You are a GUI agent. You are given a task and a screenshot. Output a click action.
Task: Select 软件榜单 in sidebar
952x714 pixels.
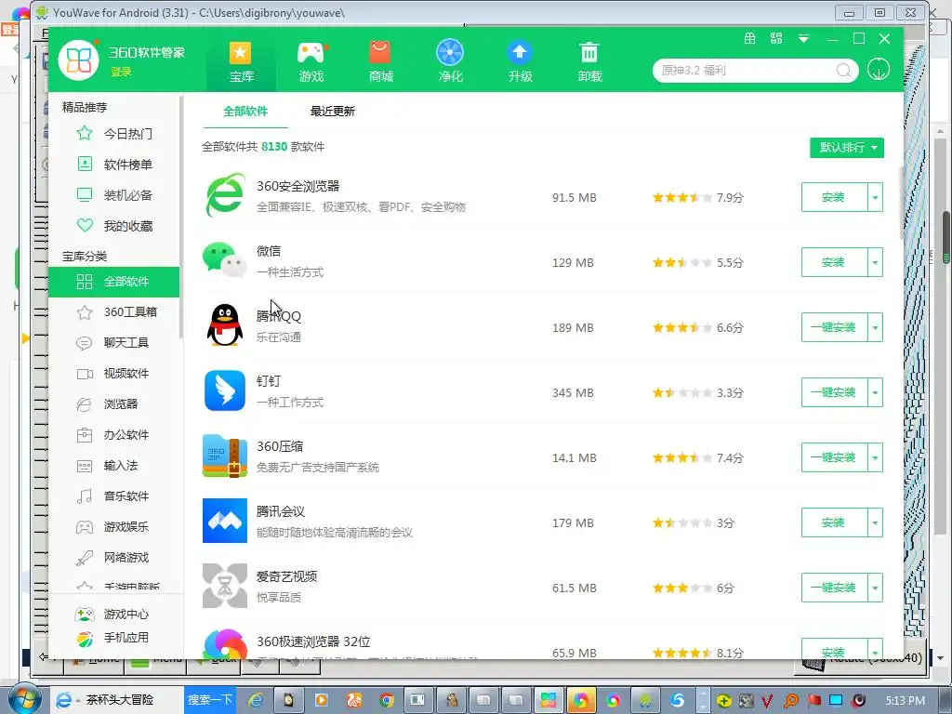pyautogui.click(x=114, y=165)
